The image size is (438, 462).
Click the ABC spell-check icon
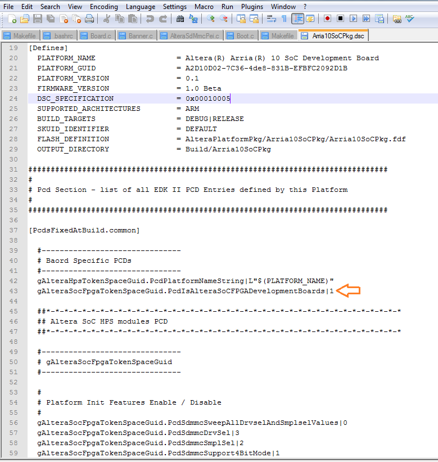point(410,19)
